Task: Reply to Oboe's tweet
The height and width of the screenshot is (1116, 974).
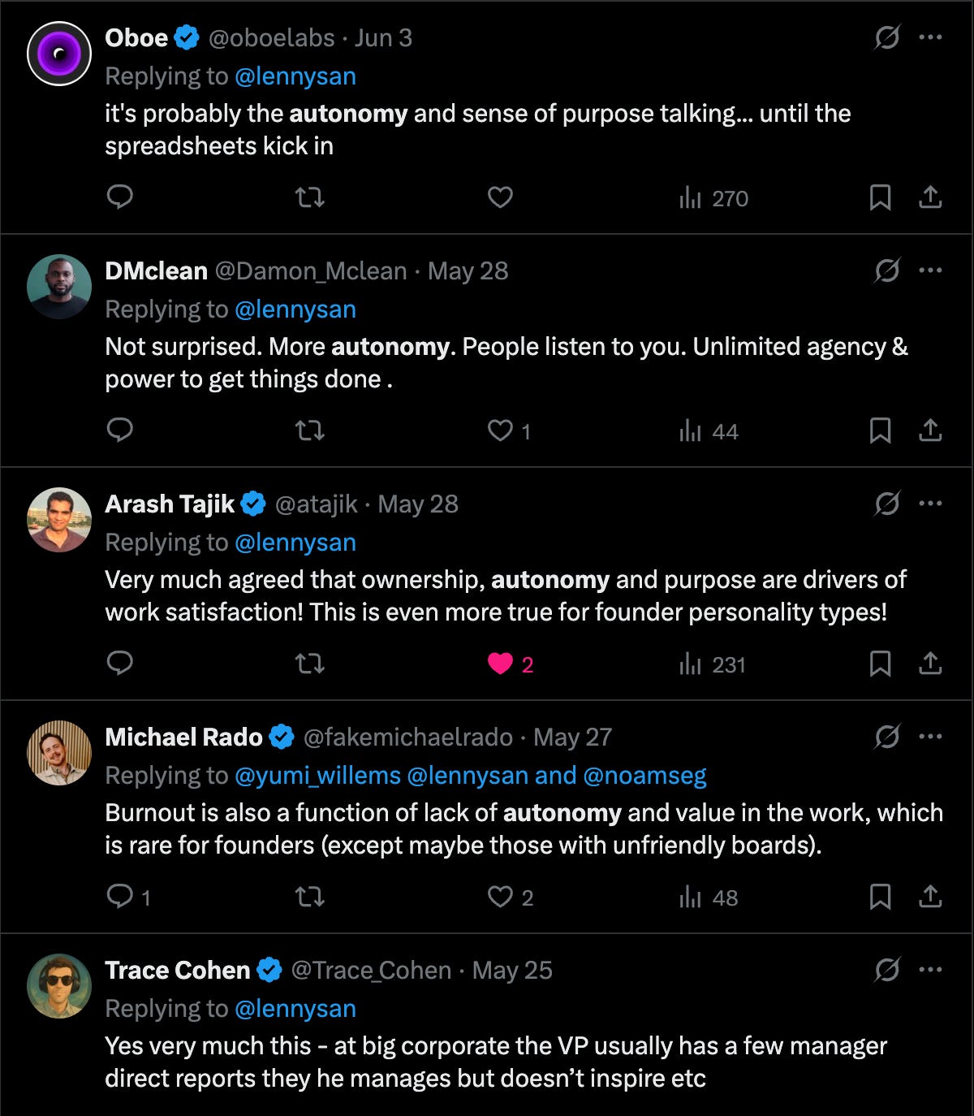Action: pyautogui.click(x=120, y=197)
